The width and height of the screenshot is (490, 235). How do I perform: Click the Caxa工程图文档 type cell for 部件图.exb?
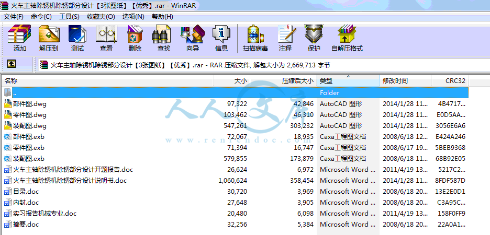point(343,136)
